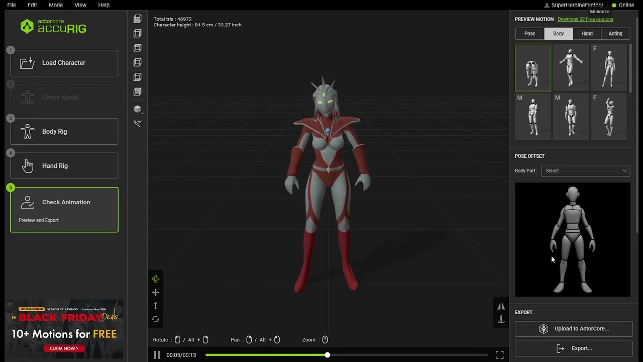Click the timeline playhead knob
643x362 pixels.
pos(327,355)
